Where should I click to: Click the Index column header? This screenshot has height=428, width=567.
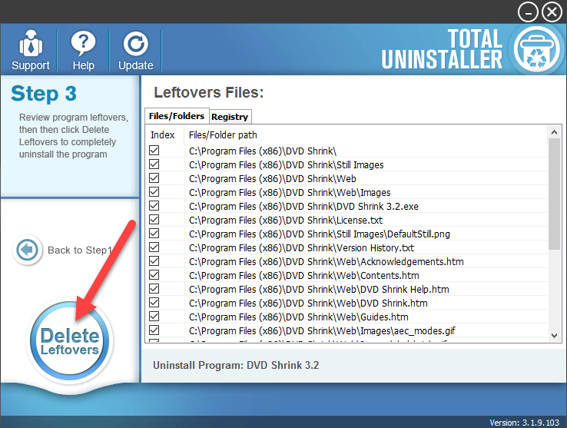163,135
